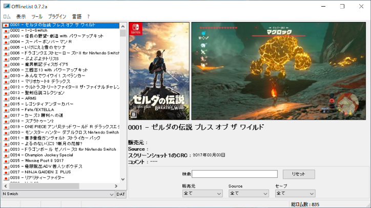The width and height of the screenshot is (371, 208).
Task: Click the flag icon next to 0014 ARMS
Action: pyautogui.click(x=6, y=98)
